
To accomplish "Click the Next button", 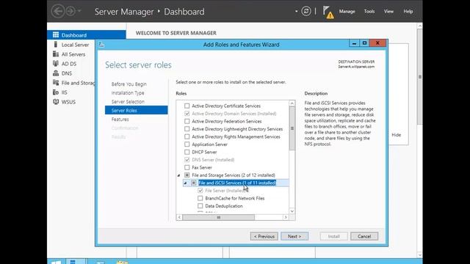I will pyautogui.click(x=294, y=236).
